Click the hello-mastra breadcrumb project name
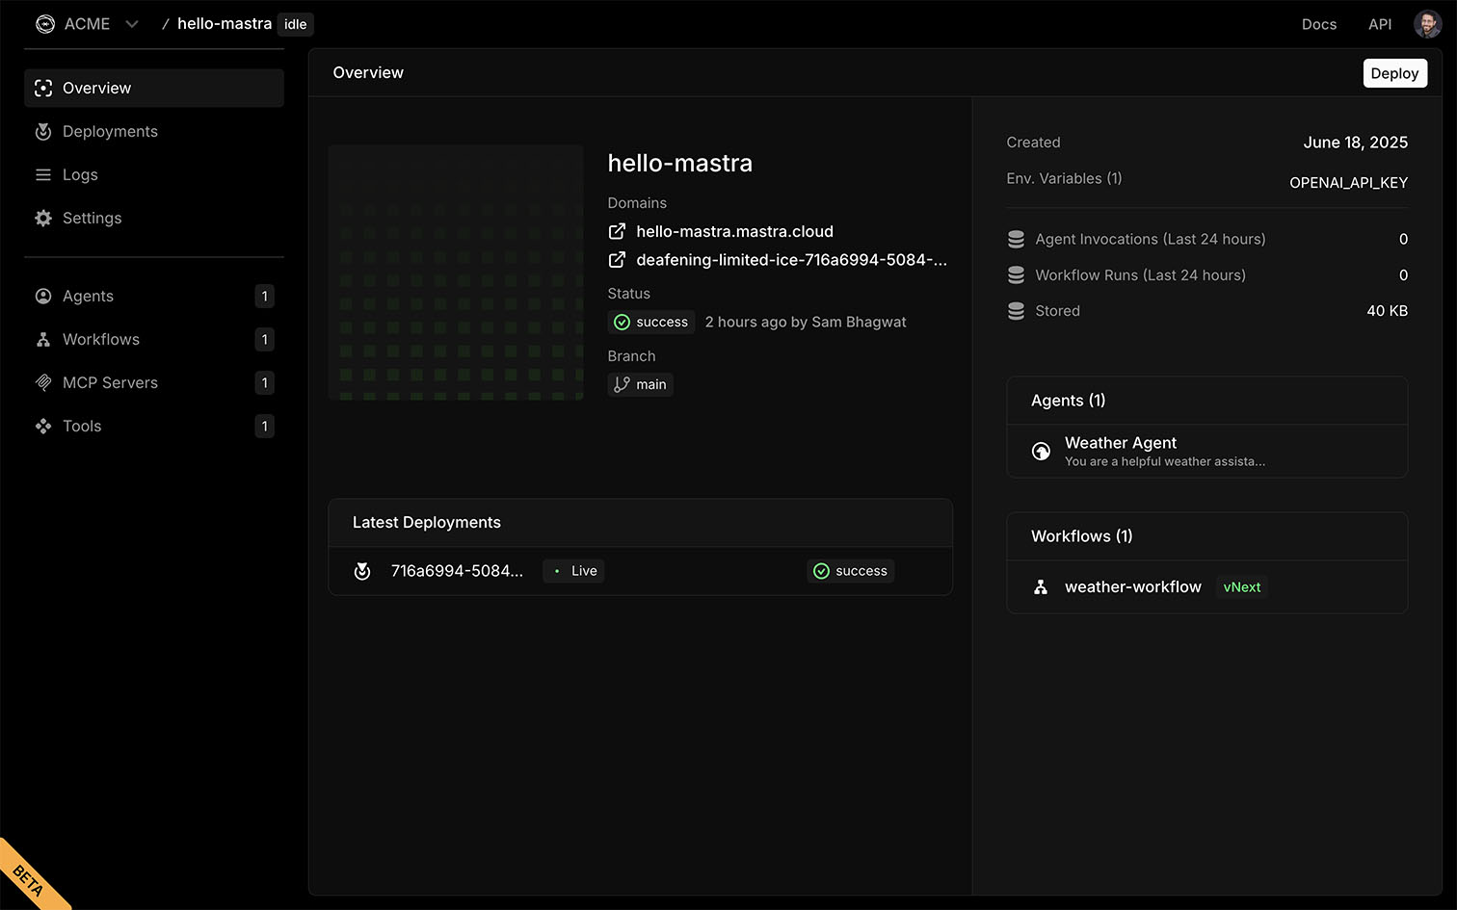This screenshot has width=1457, height=910. tap(224, 24)
